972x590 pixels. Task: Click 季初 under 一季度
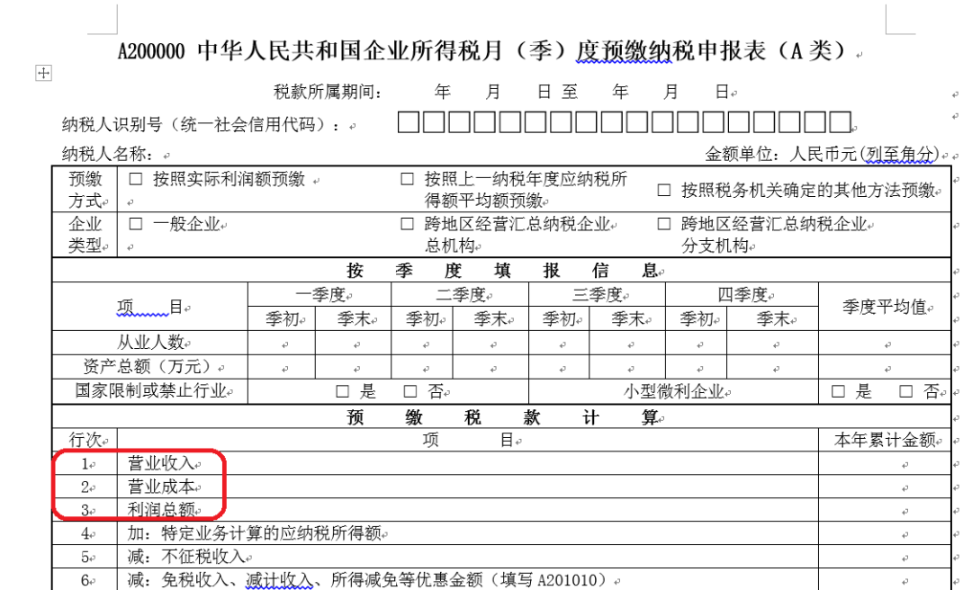tap(283, 319)
